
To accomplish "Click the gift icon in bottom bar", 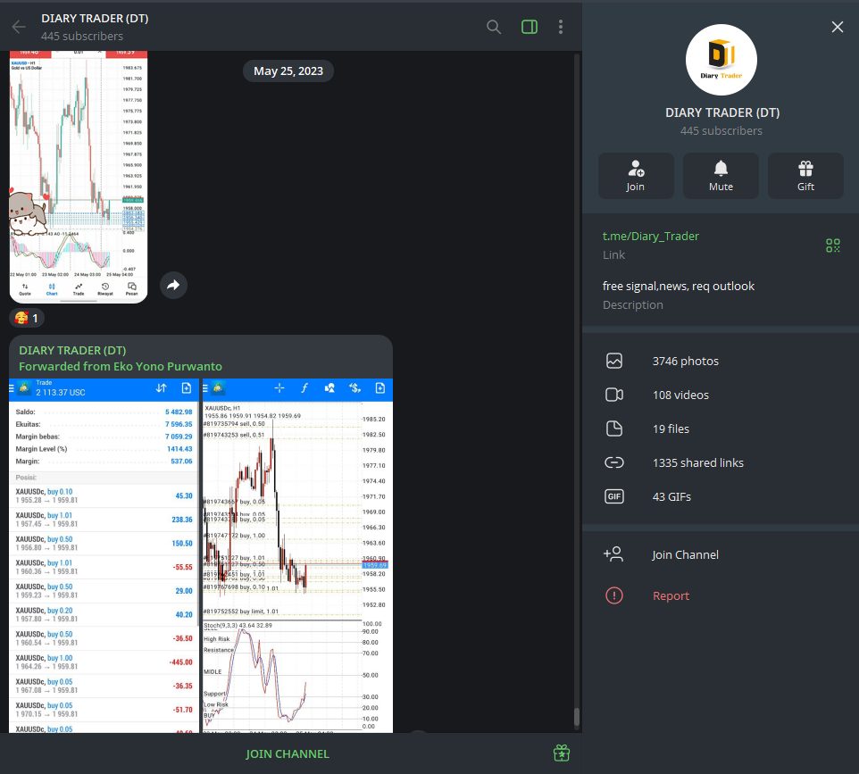I will (x=561, y=753).
